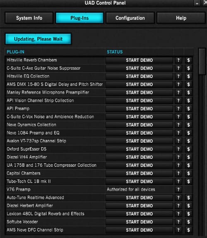The image size is (207, 238).
Task: Go to the Help tab
Action: [181, 18]
